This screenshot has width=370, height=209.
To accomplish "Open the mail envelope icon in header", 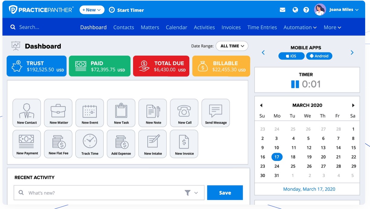I will (x=283, y=10).
